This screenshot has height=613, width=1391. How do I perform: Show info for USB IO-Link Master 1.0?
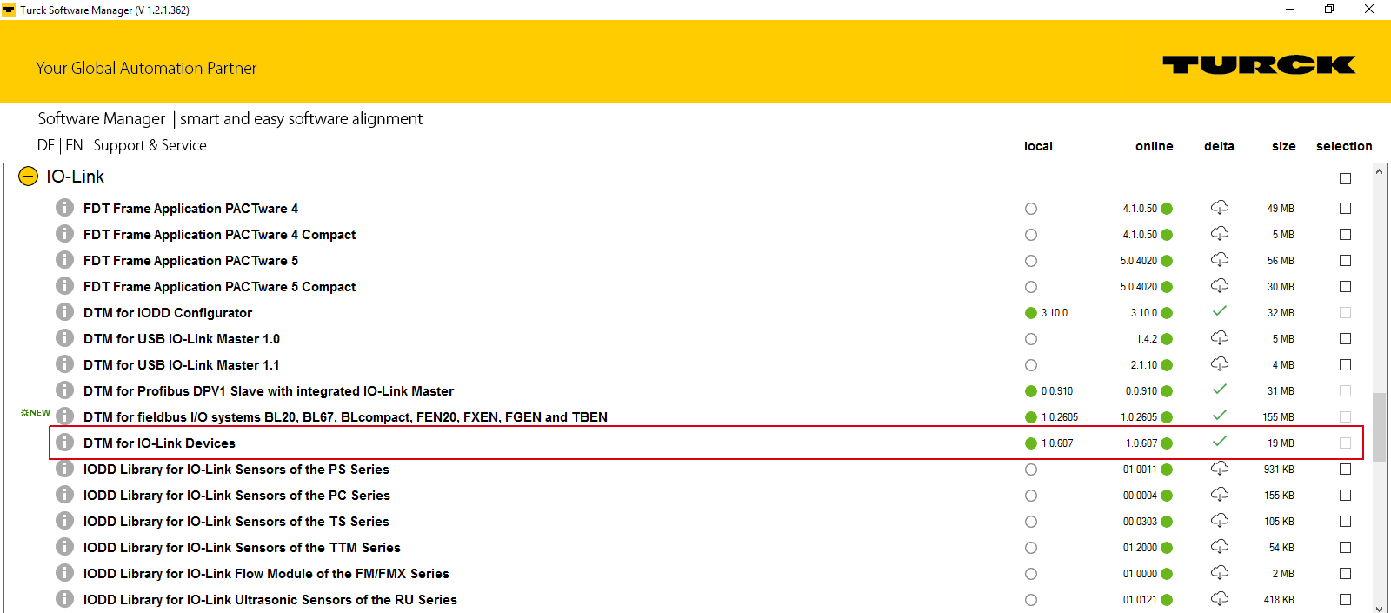pyautogui.click(x=64, y=338)
